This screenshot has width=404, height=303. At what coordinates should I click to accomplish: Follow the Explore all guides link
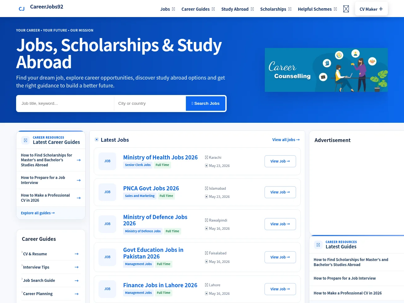[38, 213]
